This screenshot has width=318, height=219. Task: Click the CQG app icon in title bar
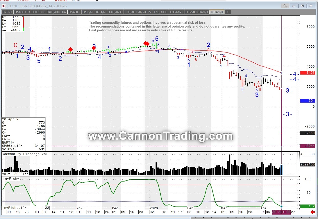4,6
